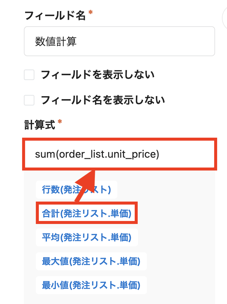This screenshot has width=227, height=304.
Task: Select the 最小値(発注リスト.単価) min function
Action: (91, 285)
